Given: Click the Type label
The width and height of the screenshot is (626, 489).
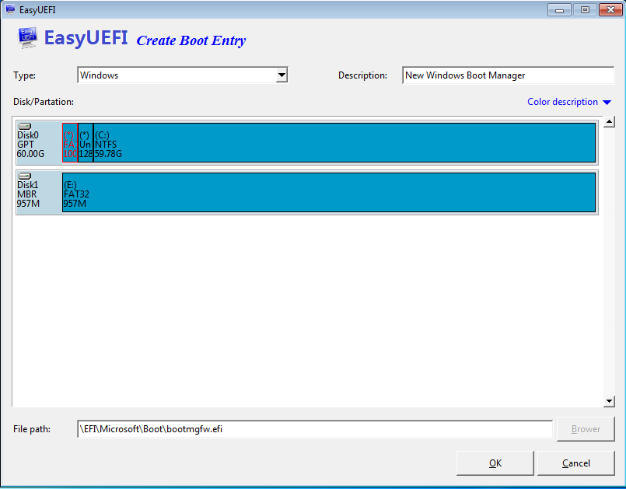Looking at the screenshot, I should [24, 75].
